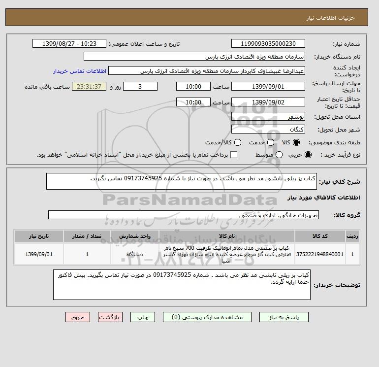This screenshot has height=367, width=379.
Task: Click the گروه کالا field تجهیزات خانگی
Action: 184,215
